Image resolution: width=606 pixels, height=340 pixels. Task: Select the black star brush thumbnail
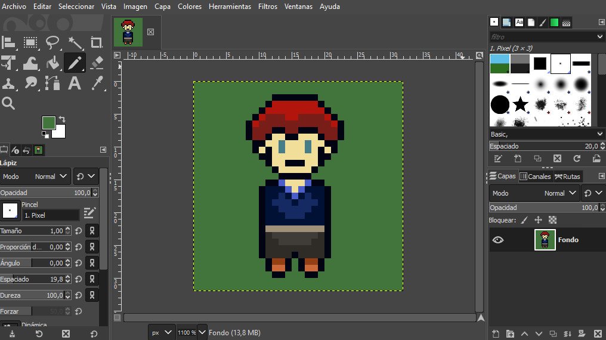click(x=520, y=105)
